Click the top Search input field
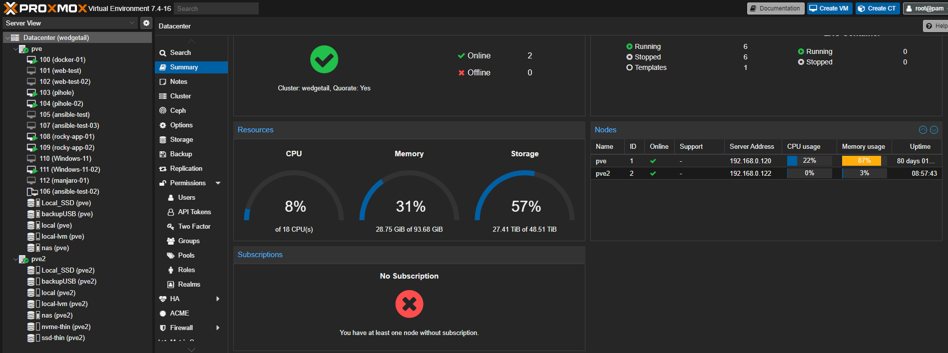The image size is (948, 353). (x=216, y=8)
